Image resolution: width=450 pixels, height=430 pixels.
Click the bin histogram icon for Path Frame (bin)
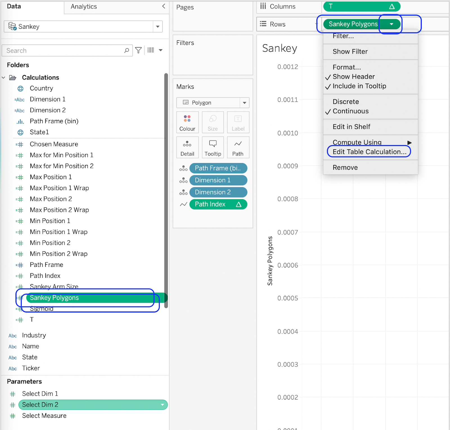pyautogui.click(x=20, y=122)
